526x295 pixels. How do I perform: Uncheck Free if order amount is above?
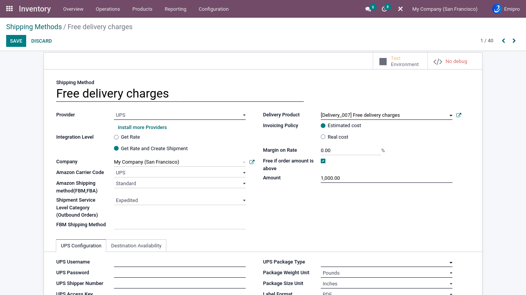point(323,161)
